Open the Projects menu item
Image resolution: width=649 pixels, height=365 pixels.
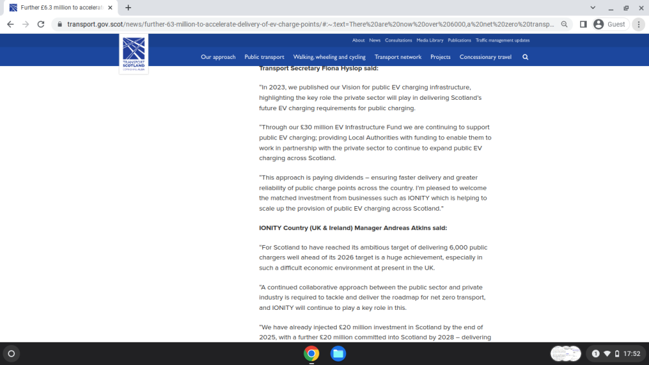pos(441,57)
